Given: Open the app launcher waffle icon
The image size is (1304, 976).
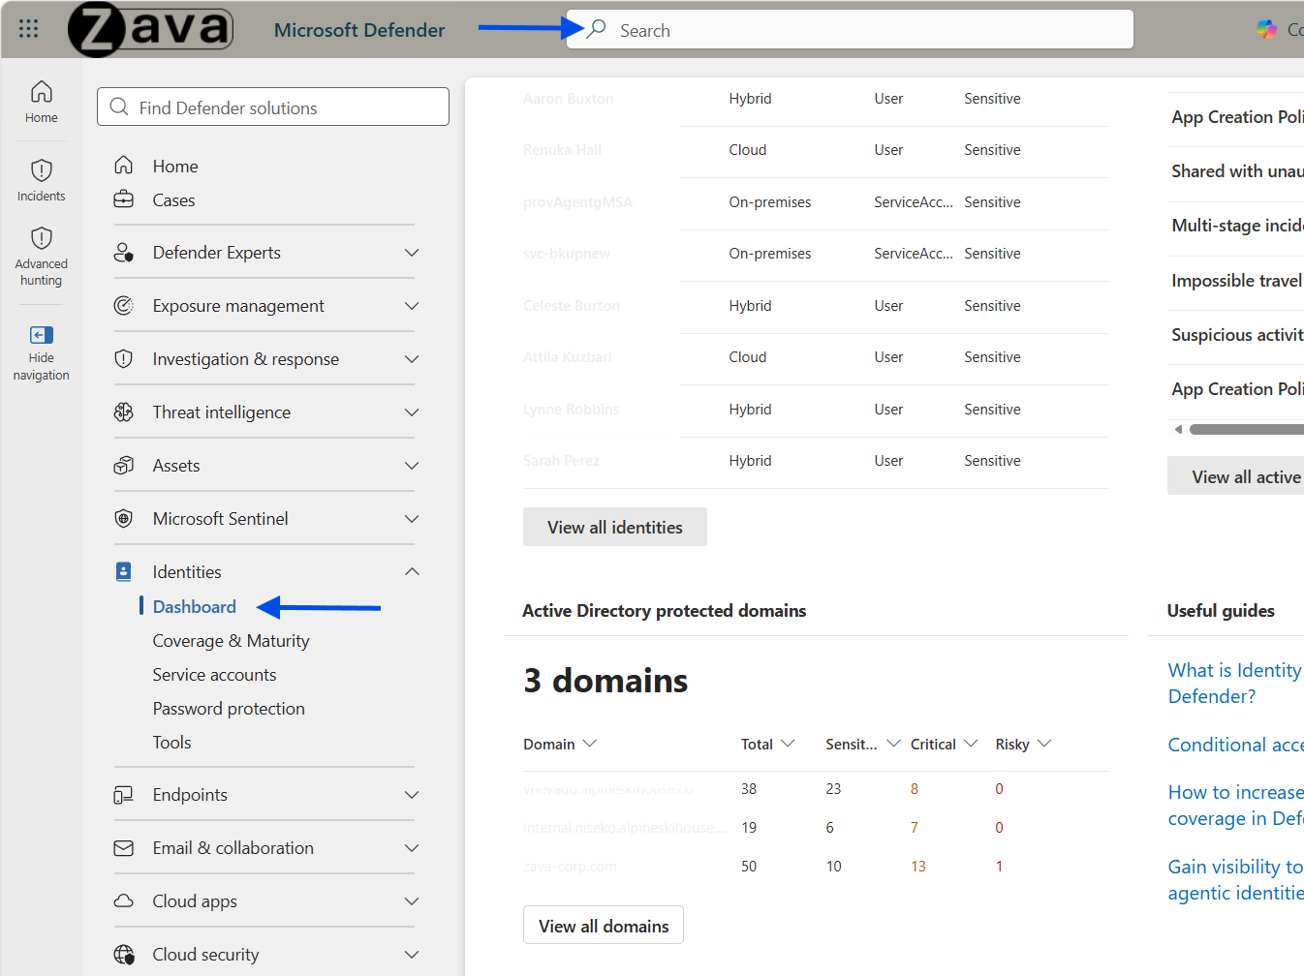Looking at the screenshot, I should tap(29, 29).
